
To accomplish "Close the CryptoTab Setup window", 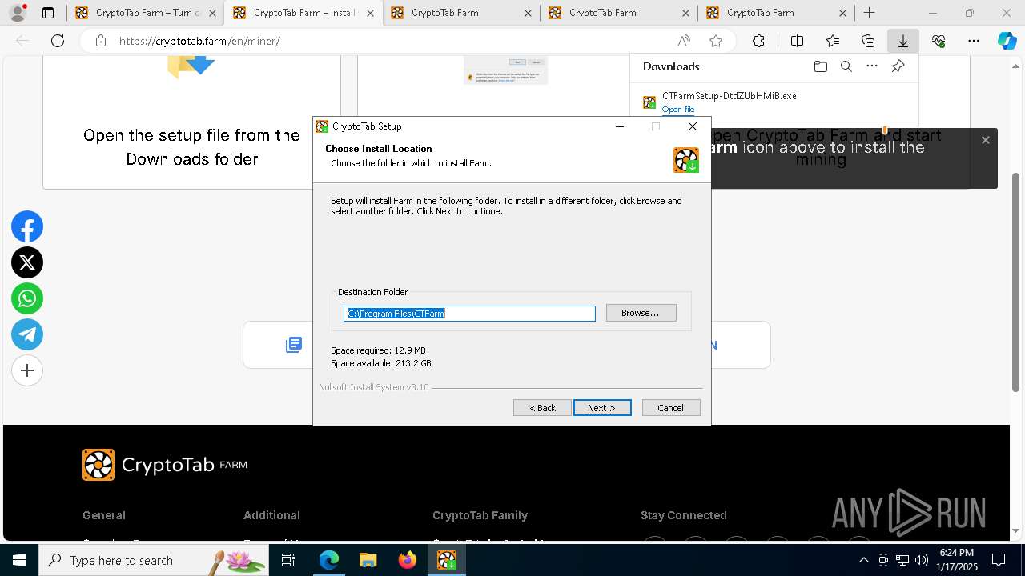I will pos(693,126).
